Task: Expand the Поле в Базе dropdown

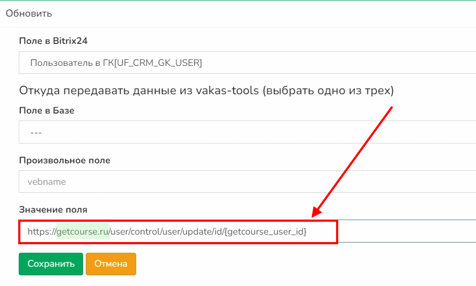Action: [247, 132]
